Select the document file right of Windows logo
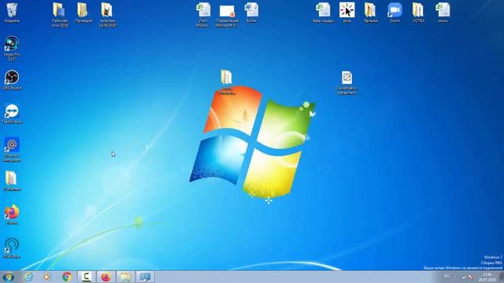 pyautogui.click(x=346, y=83)
